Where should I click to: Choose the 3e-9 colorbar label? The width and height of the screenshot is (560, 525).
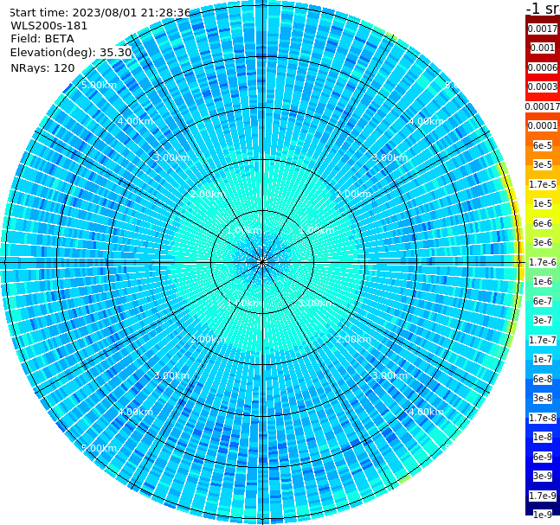[x=543, y=476]
